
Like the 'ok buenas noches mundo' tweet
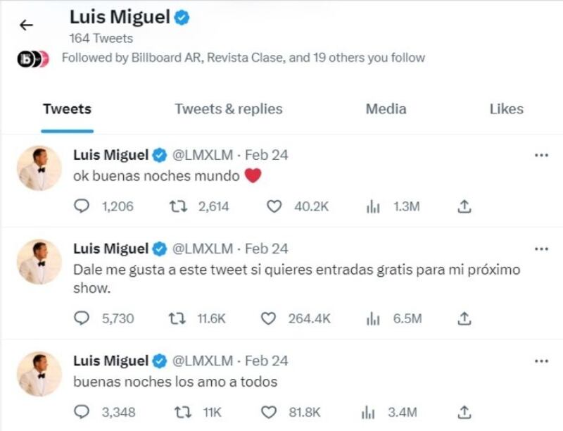275,206
